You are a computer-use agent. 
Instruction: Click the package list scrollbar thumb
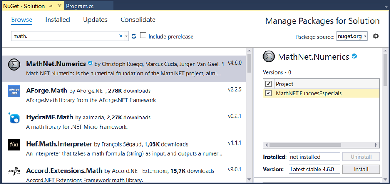pyautogui.click(x=250, y=64)
